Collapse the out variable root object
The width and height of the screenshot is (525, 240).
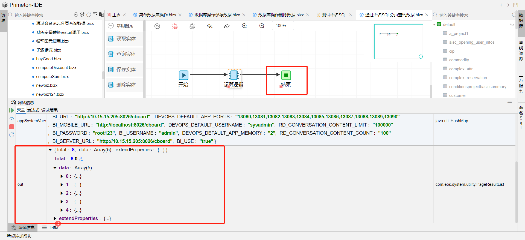pos(50,150)
